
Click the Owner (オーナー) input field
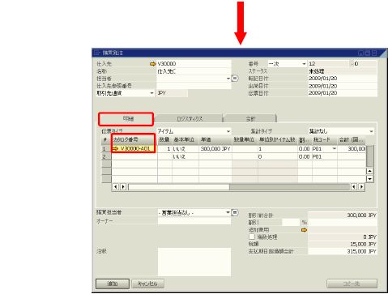pyautogui.click(x=194, y=221)
